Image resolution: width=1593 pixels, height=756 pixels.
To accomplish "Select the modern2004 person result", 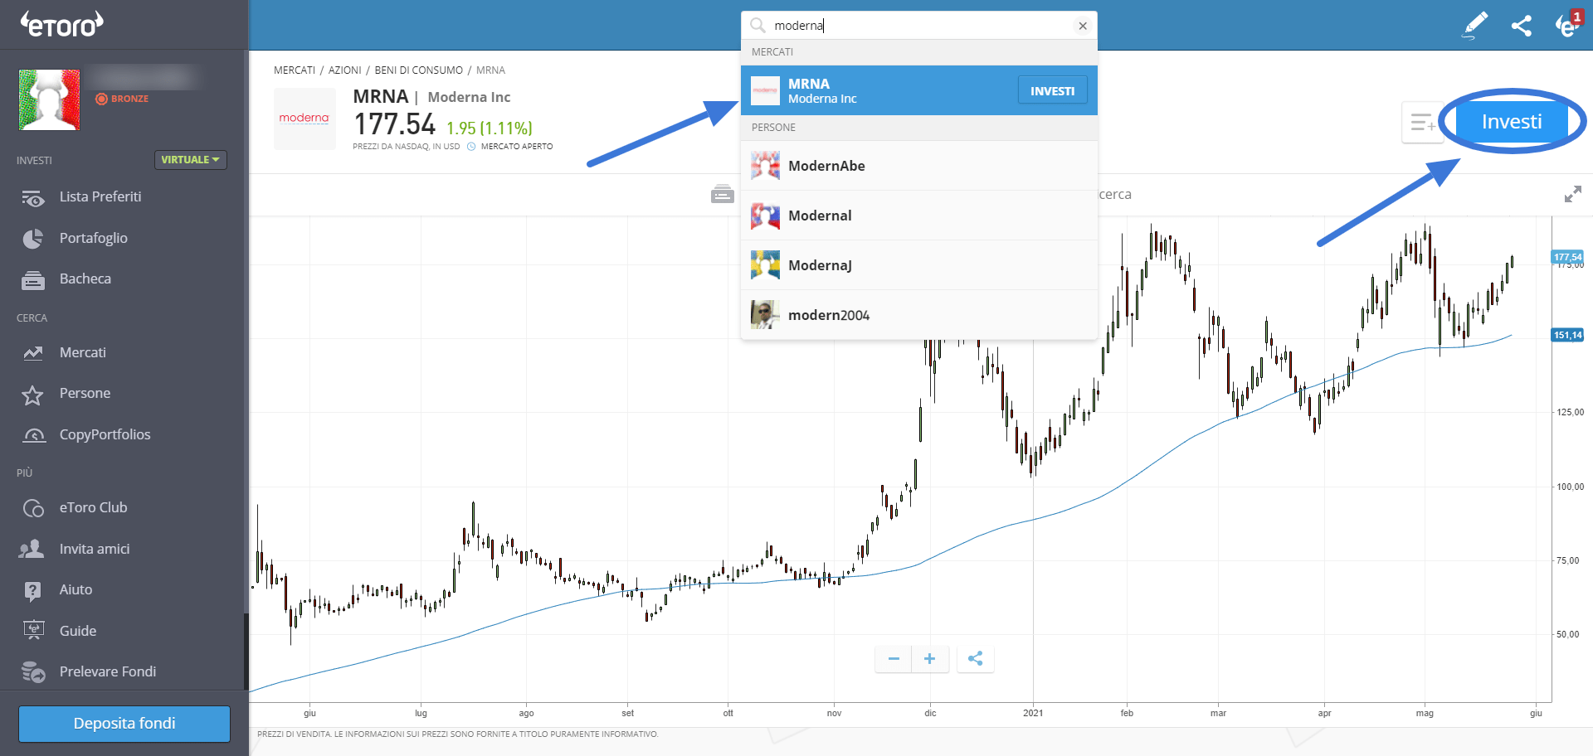I will [x=919, y=315].
